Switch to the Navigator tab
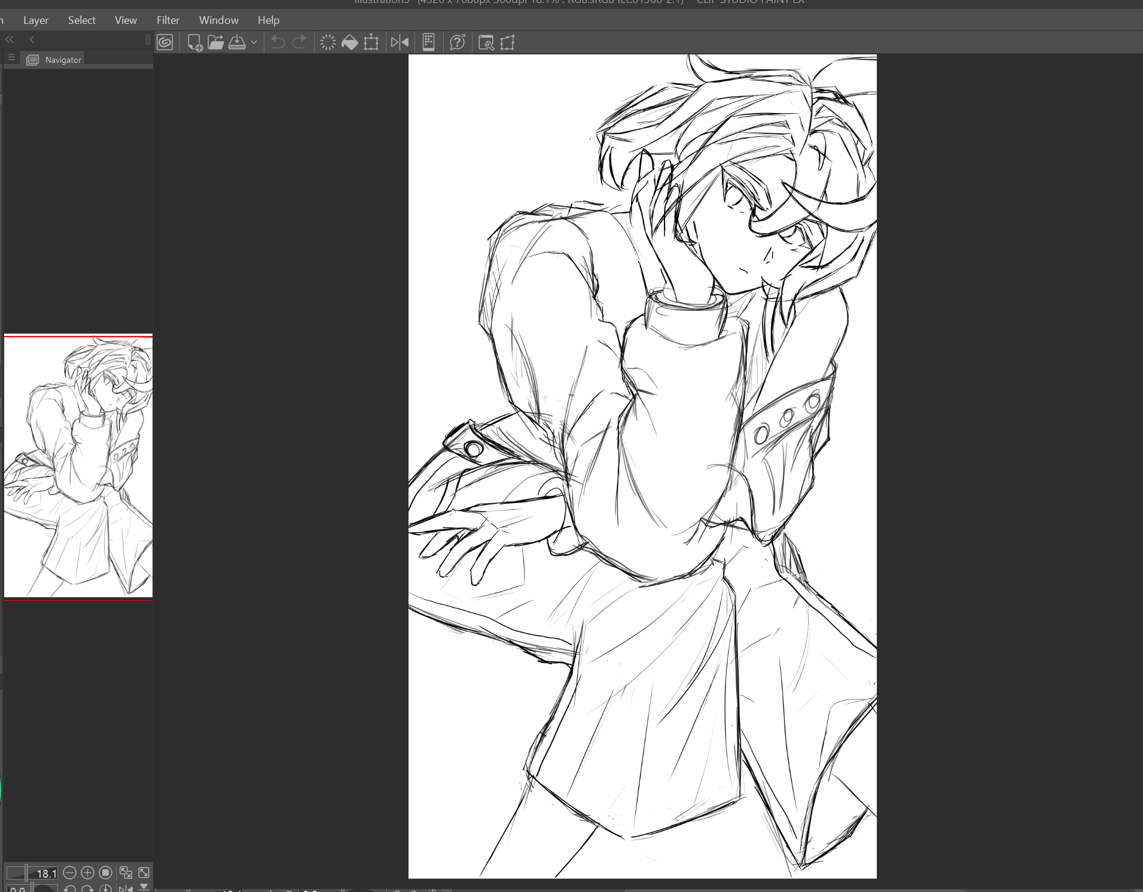 click(x=54, y=59)
